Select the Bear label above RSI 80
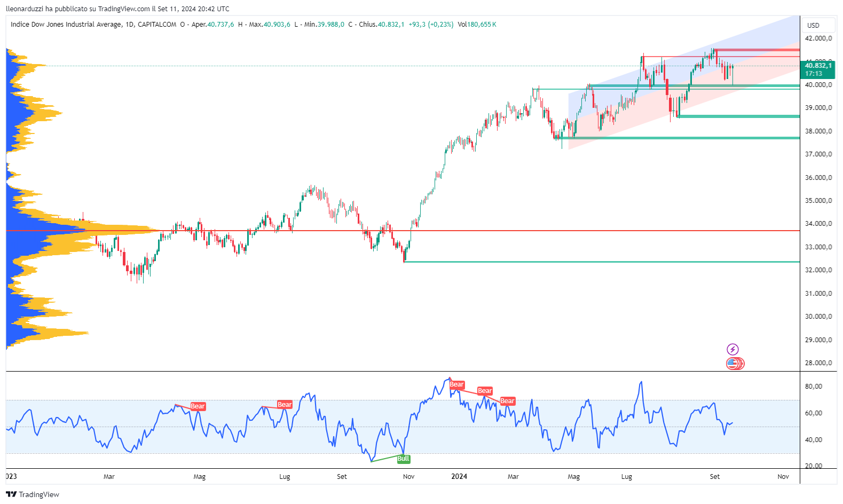Screen dimensions: 843x504 [456, 384]
